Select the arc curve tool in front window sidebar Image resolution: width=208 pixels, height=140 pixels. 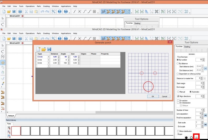click(3, 51)
